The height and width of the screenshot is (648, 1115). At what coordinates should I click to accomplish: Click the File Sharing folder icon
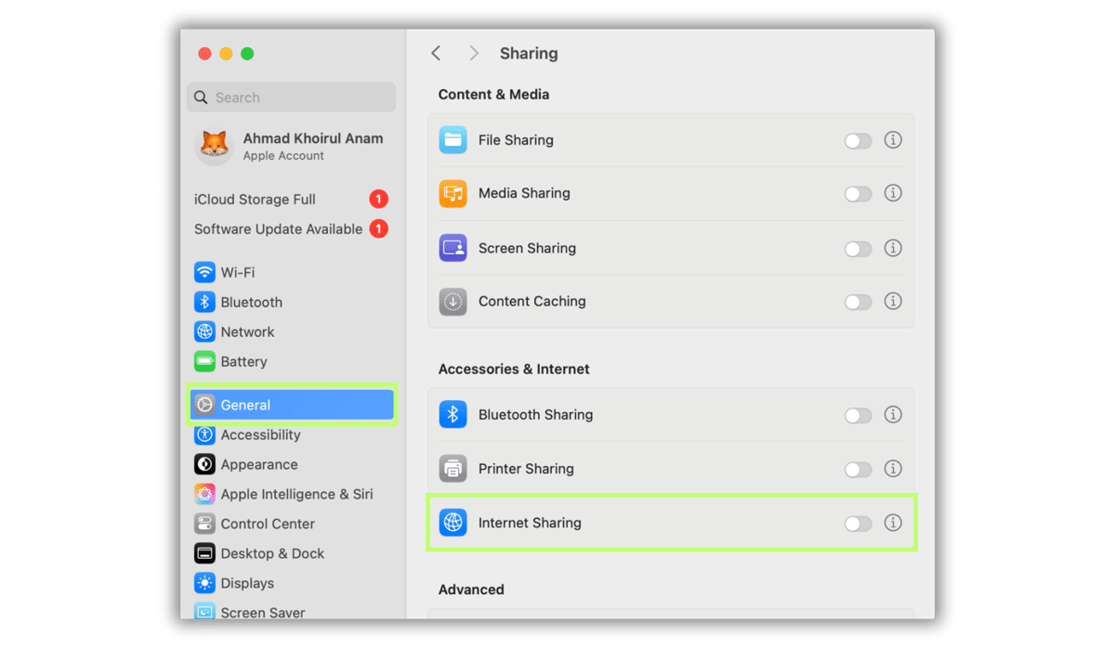[453, 140]
